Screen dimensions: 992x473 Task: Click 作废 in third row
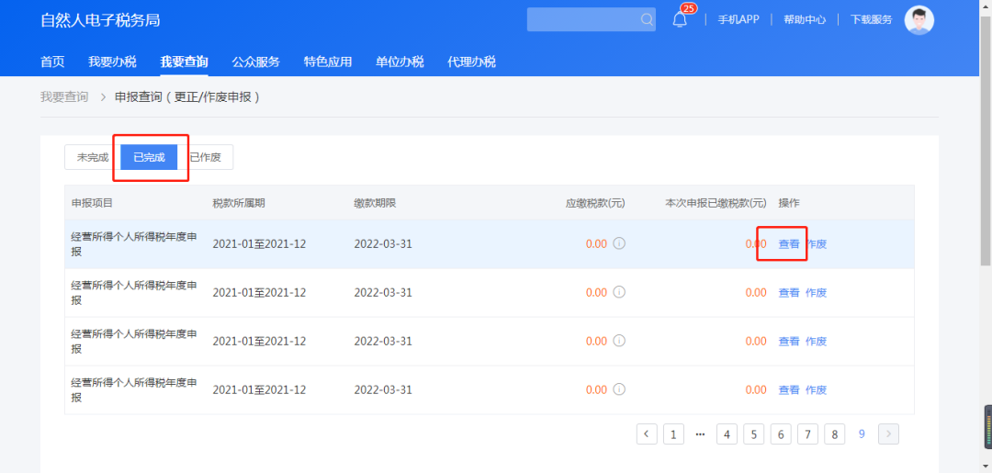coord(817,342)
